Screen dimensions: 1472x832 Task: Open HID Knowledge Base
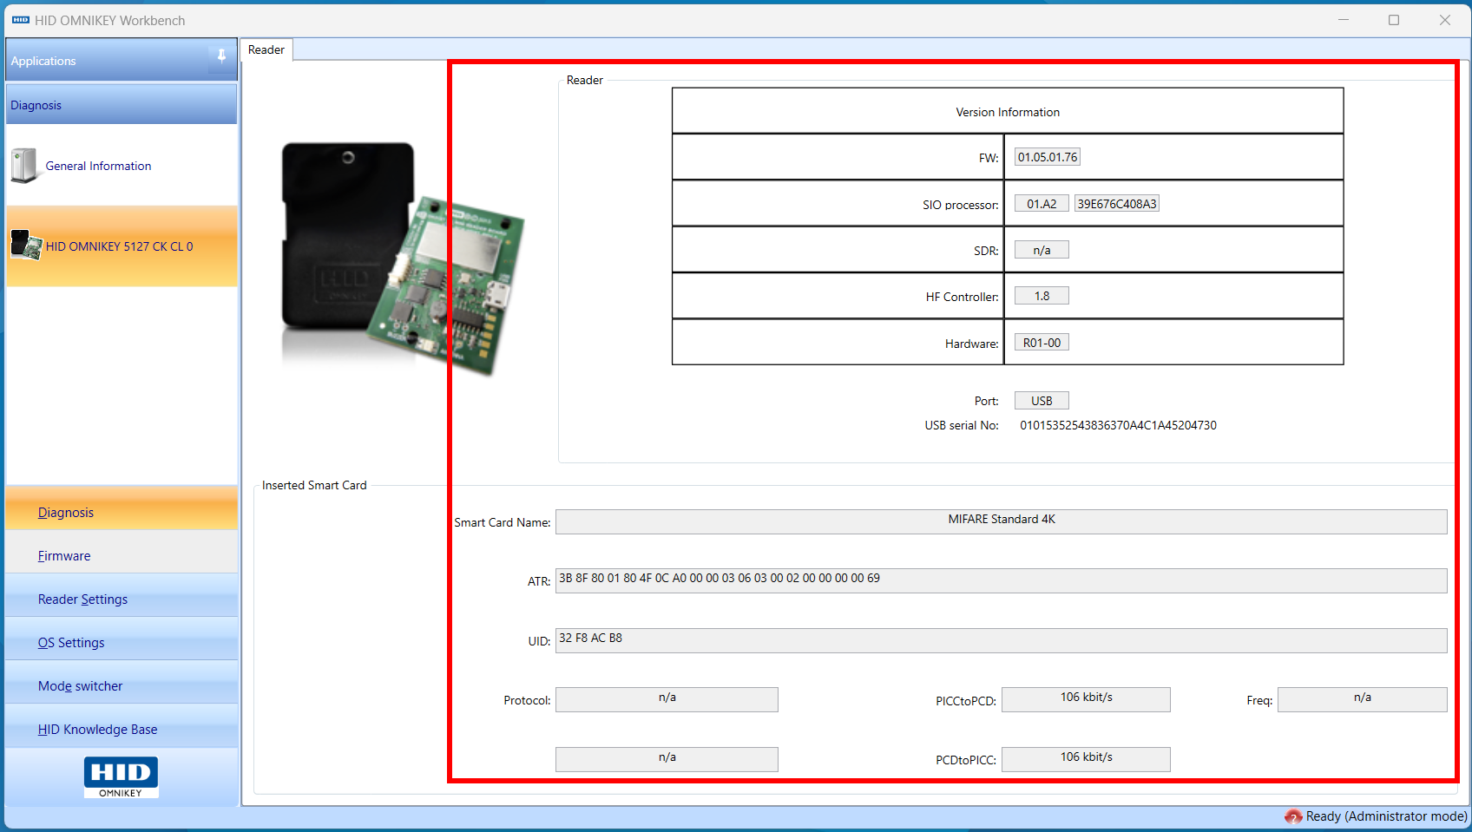(122, 726)
